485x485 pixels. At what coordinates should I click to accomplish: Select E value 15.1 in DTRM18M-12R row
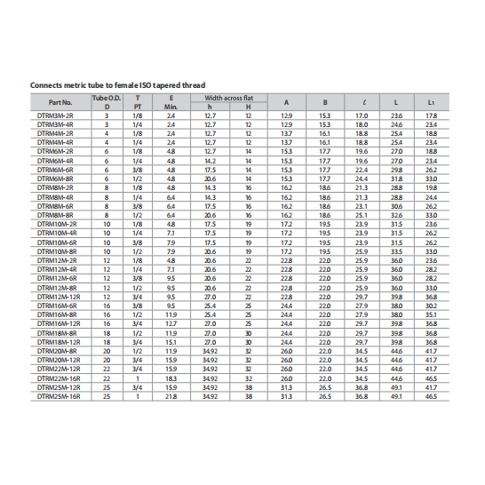coord(171,343)
